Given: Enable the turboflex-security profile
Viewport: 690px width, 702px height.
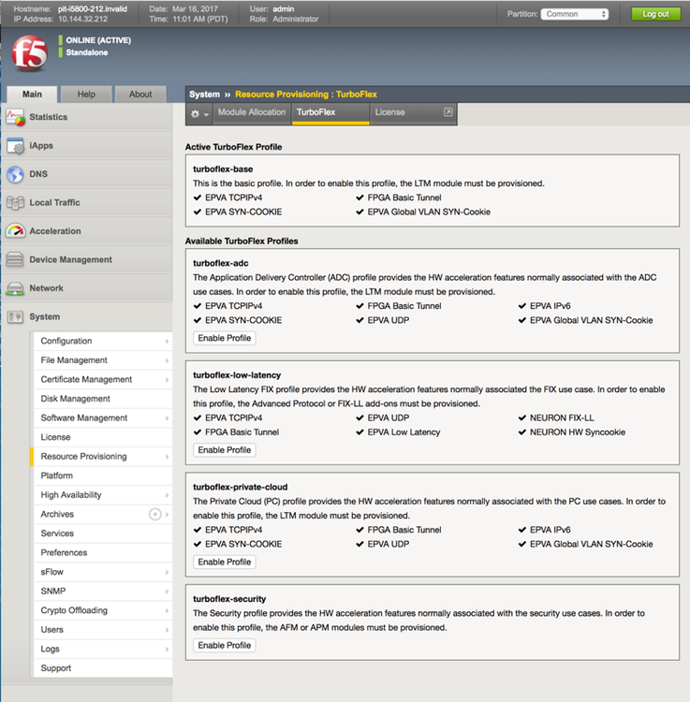Looking at the screenshot, I should tap(225, 645).
